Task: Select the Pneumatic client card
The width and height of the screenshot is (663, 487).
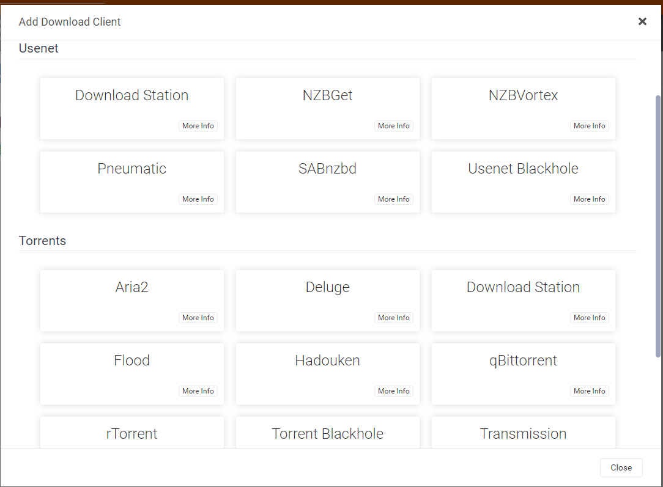Action: (x=132, y=182)
